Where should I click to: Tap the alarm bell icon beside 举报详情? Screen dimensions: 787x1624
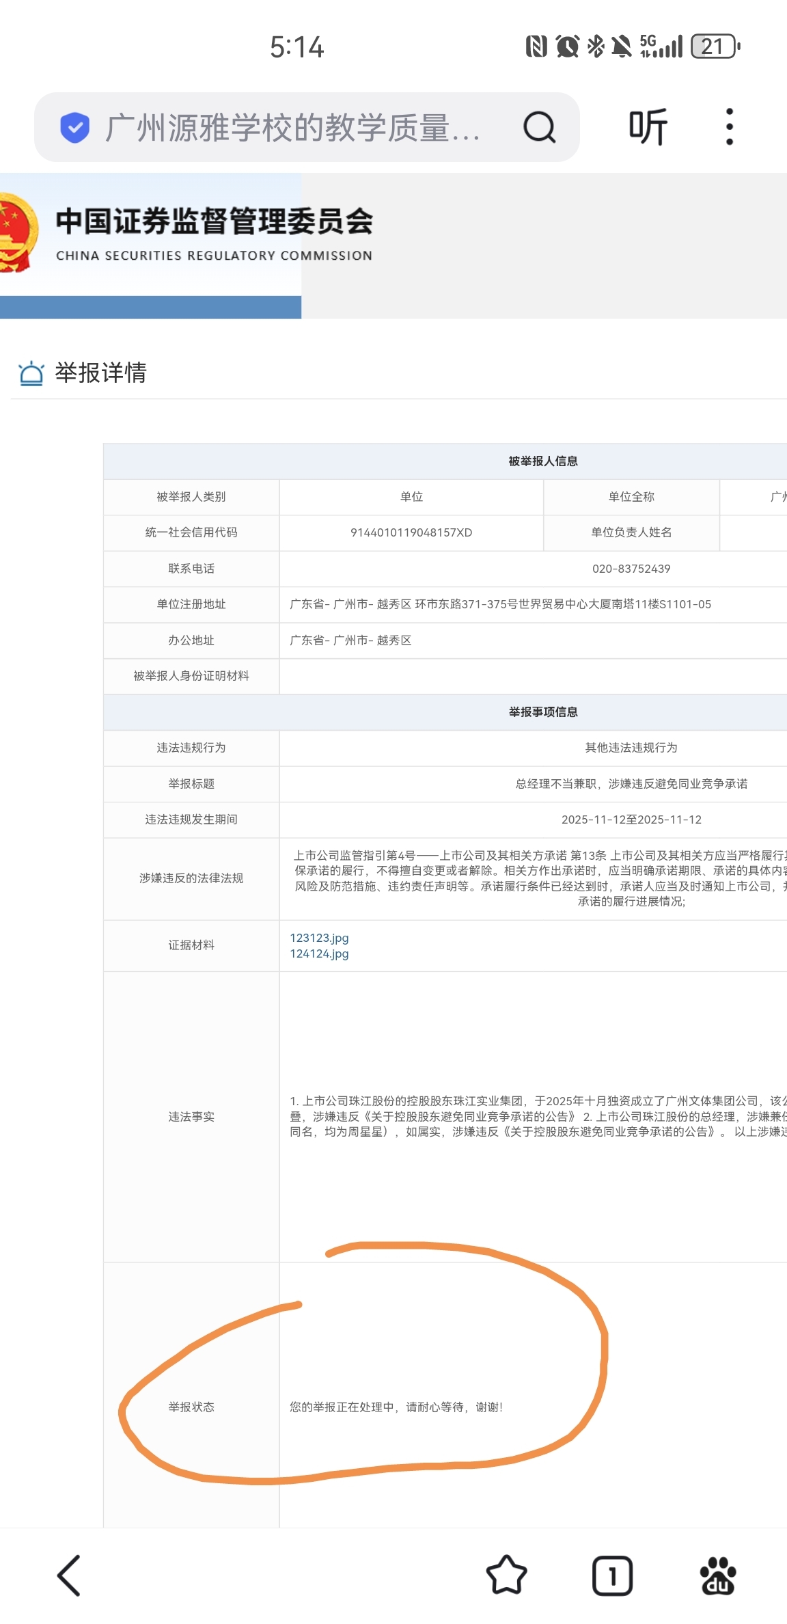(x=31, y=373)
